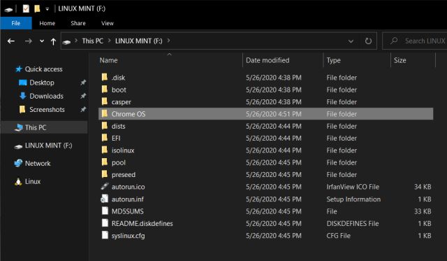The width and height of the screenshot is (447, 261).
Task: Click 'Setup Information' type cell
Action: pos(353,199)
